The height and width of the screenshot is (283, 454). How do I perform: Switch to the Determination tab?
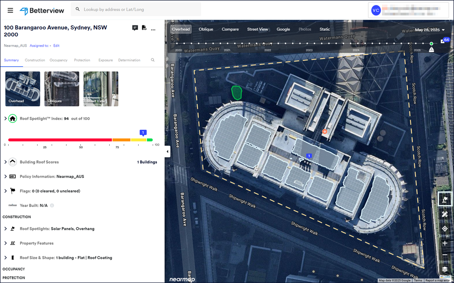point(129,60)
